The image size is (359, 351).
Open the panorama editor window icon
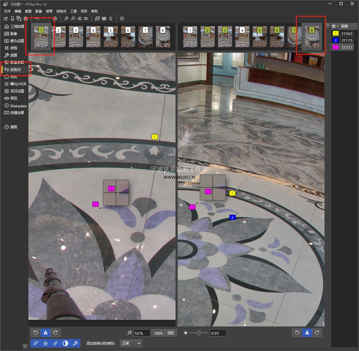click(97, 18)
